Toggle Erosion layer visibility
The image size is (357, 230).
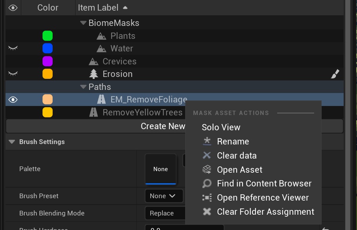coord(12,73)
